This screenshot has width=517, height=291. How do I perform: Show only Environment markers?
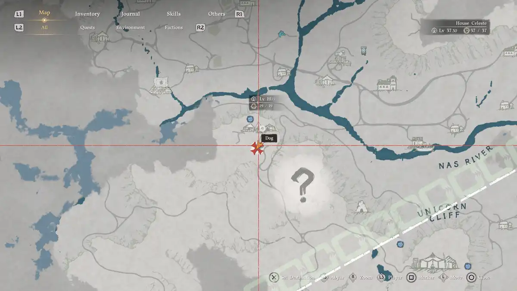coord(131,28)
